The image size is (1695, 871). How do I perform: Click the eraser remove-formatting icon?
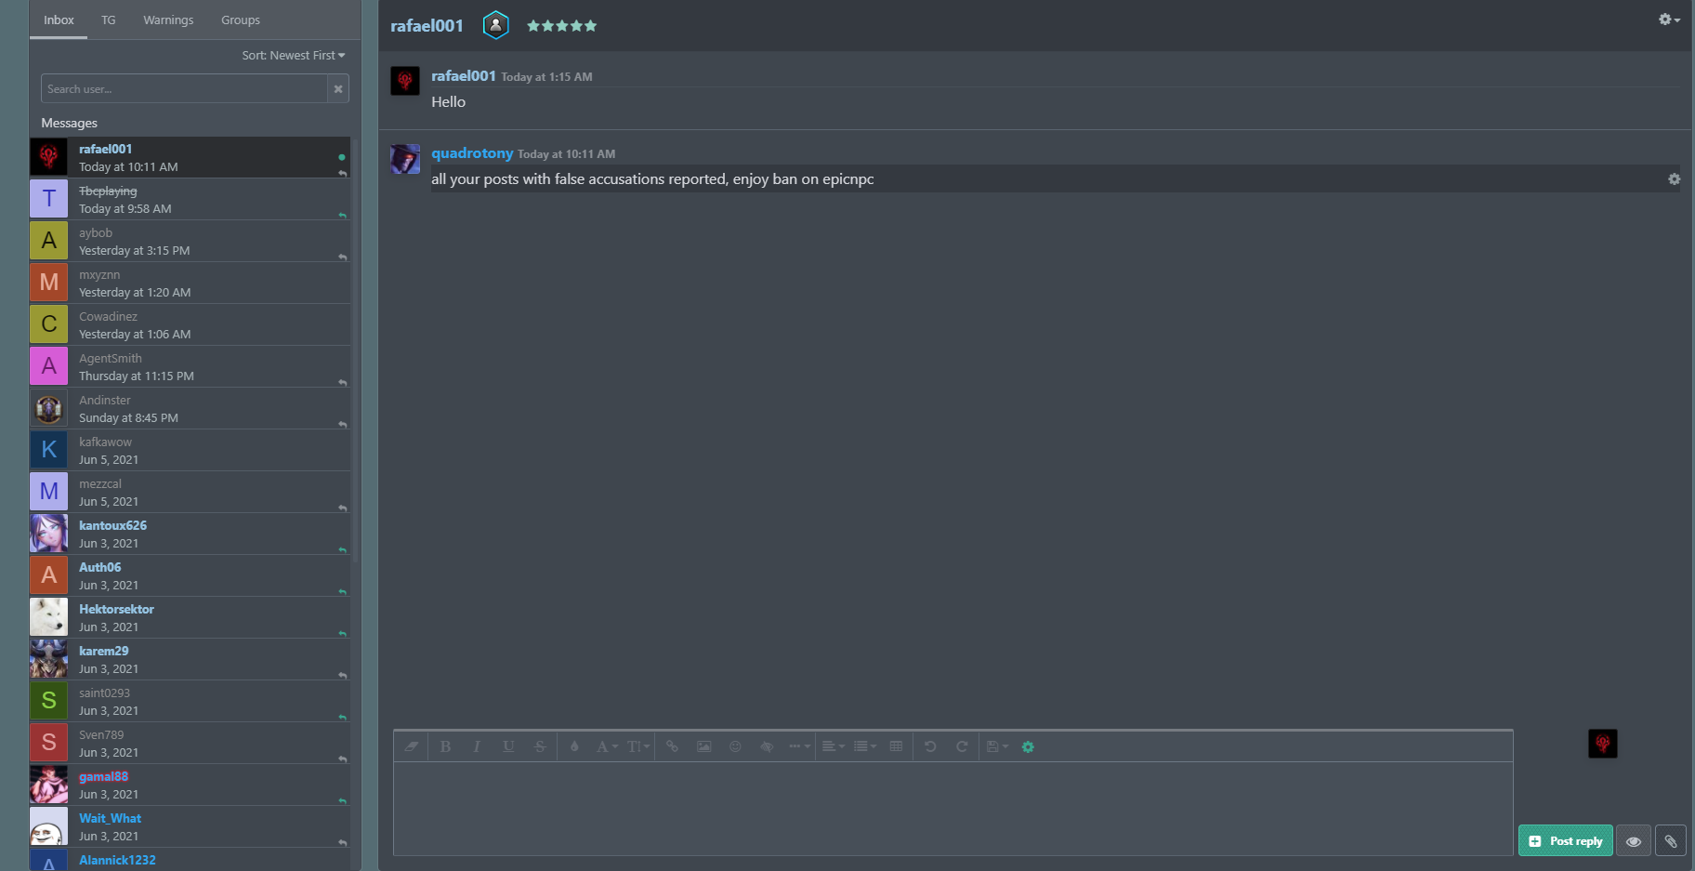click(x=411, y=746)
